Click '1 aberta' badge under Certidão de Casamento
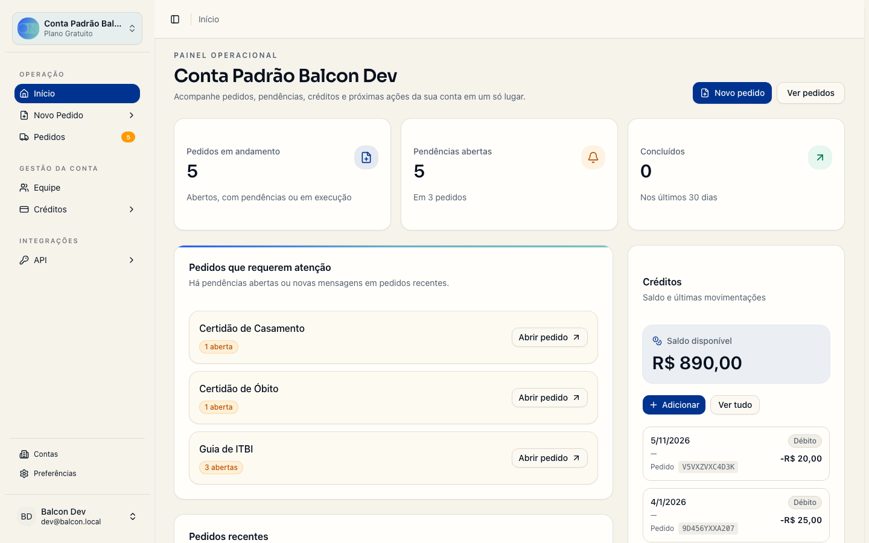The width and height of the screenshot is (869, 543). [218, 347]
